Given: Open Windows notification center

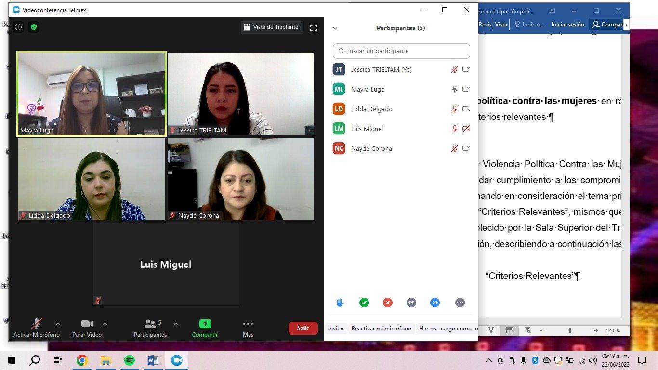Looking at the screenshot, I should pyautogui.click(x=642, y=360).
